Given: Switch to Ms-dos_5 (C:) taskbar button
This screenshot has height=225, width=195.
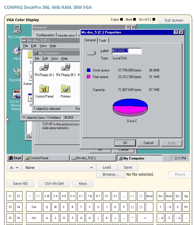Looking at the screenshot, I should 93,158.
